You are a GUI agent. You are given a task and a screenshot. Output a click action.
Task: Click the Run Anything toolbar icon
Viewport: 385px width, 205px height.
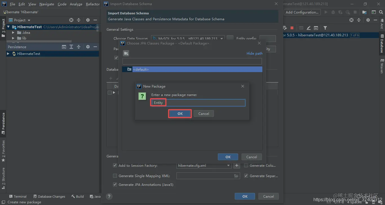tap(374, 12)
